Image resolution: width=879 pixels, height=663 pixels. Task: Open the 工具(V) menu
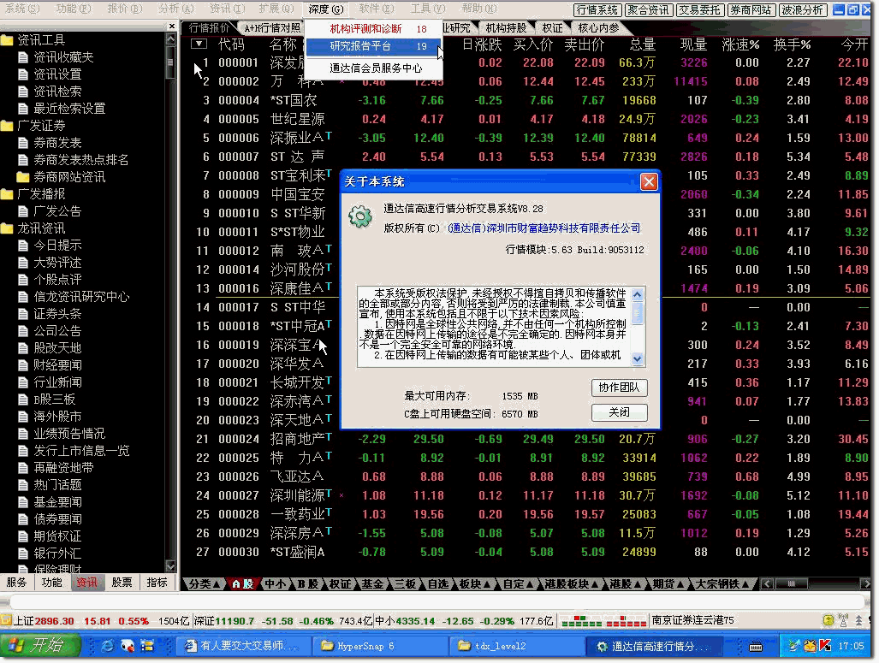[427, 9]
